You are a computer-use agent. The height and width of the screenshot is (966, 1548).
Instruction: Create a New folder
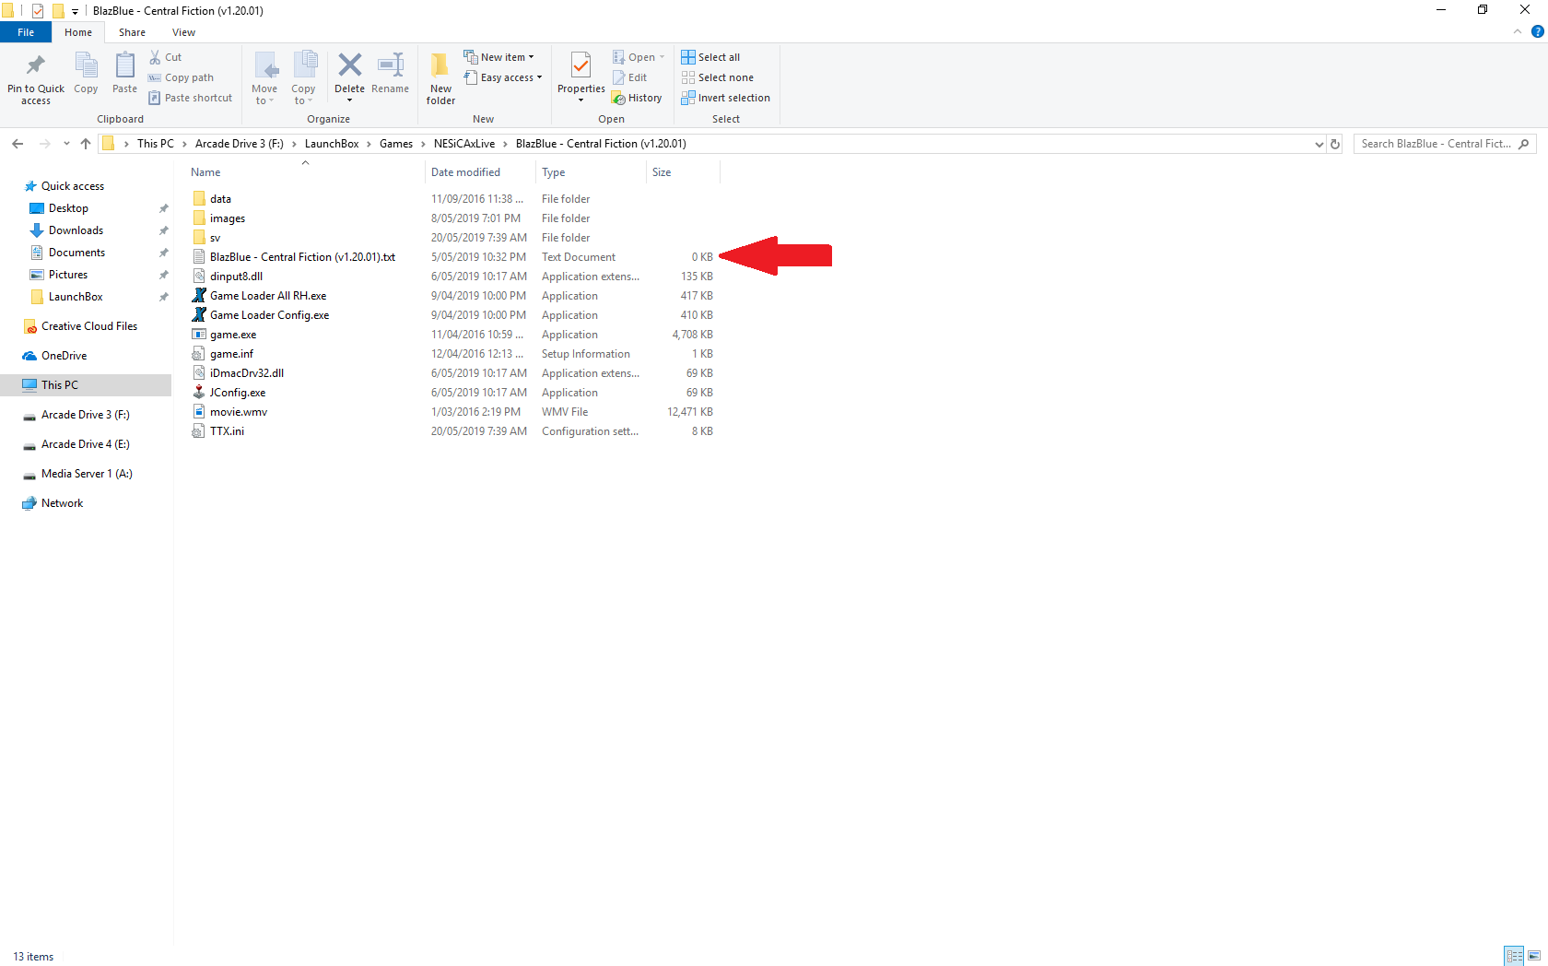point(440,77)
